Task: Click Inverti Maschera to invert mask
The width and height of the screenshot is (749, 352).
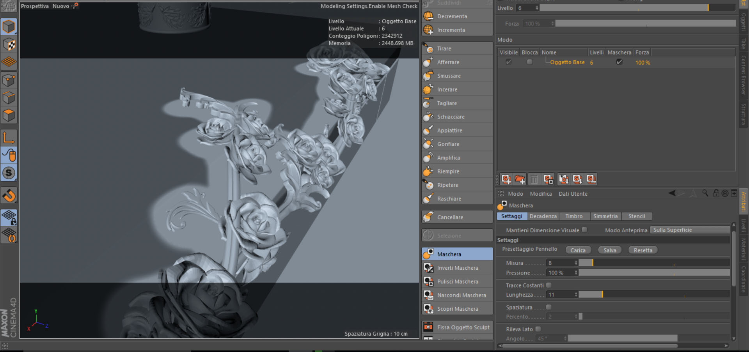Action: click(x=457, y=268)
